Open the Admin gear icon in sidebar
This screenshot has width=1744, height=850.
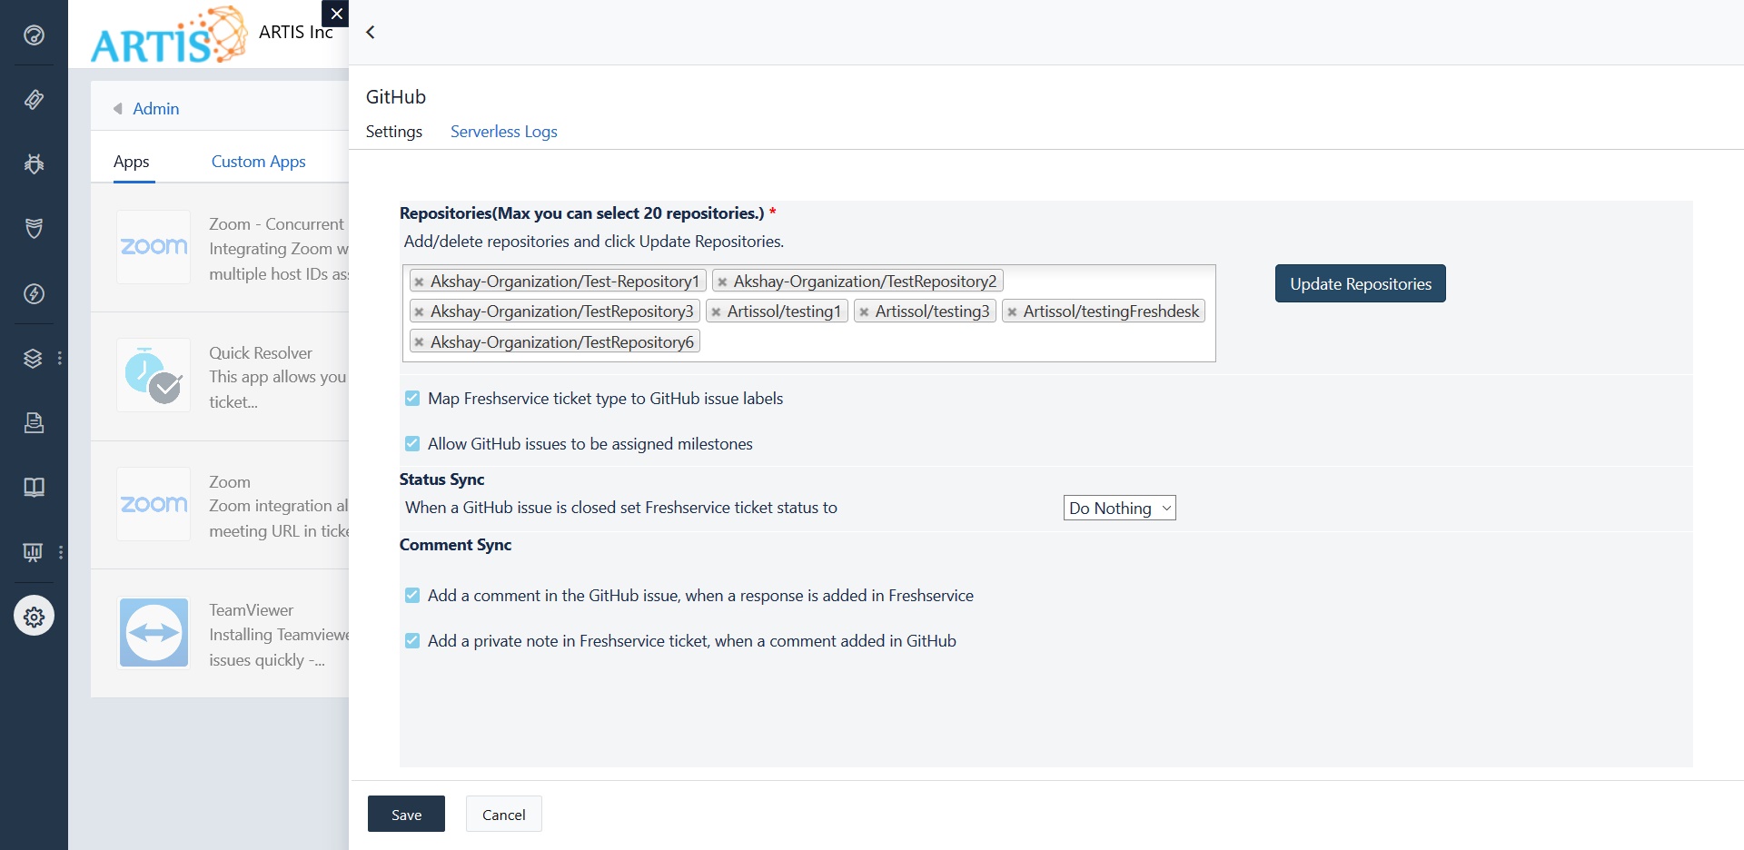(x=34, y=617)
